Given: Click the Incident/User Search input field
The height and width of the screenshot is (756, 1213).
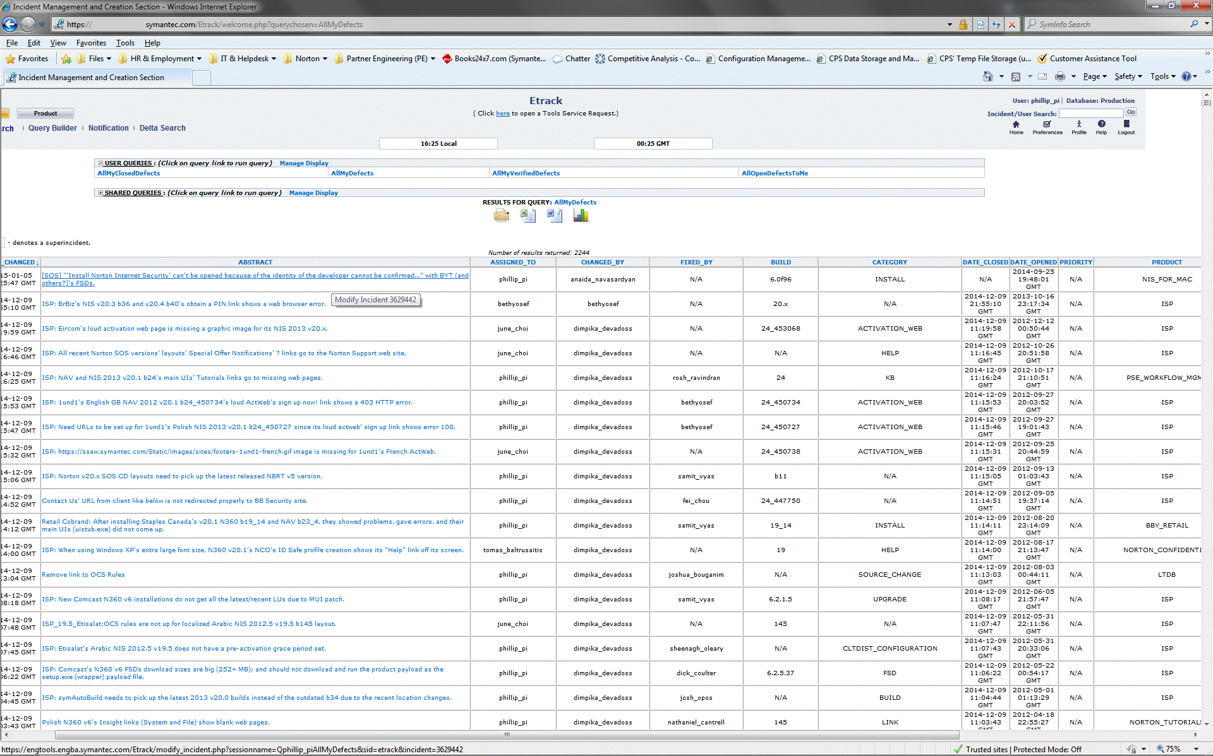Looking at the screenshot, I should click(x=1090, y=114).
